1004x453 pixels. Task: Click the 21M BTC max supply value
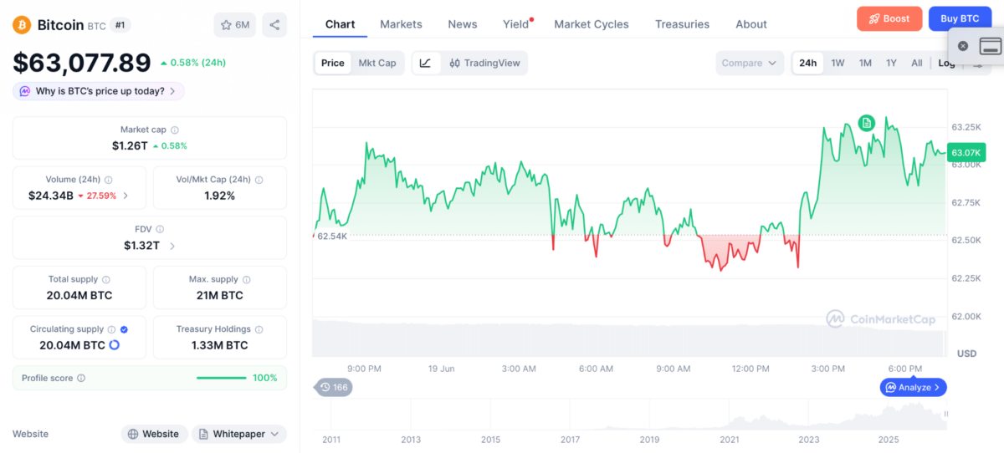coord(220,295)
